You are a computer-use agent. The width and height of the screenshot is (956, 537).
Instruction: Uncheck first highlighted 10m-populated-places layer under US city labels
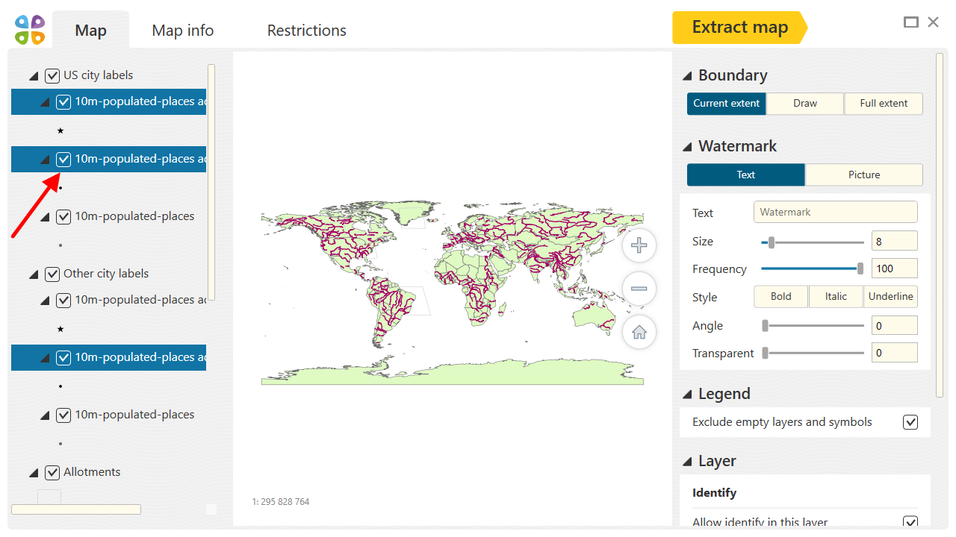(63, 101)
